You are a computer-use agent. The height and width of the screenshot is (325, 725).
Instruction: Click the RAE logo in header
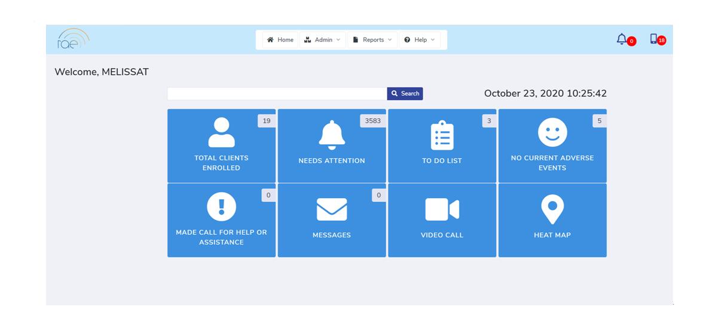[x=73, y=39]
